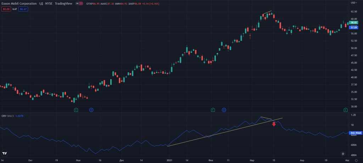Click the blue 86.67 buy button
The height and width of the screenshot is (163, 363).
pyautogui.click(x=23, y=9)
